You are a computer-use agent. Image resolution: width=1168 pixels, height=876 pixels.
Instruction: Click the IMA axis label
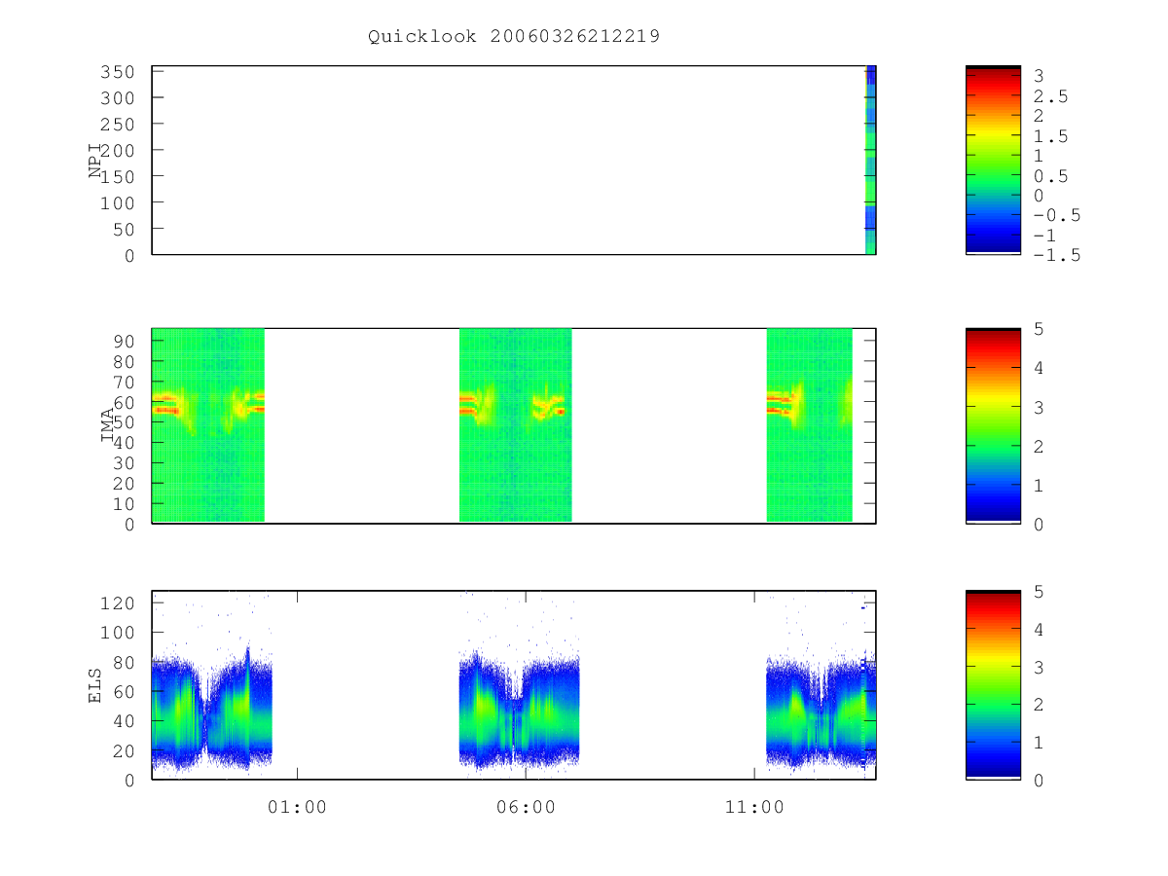pyautogui.click(x=108, y=424)
